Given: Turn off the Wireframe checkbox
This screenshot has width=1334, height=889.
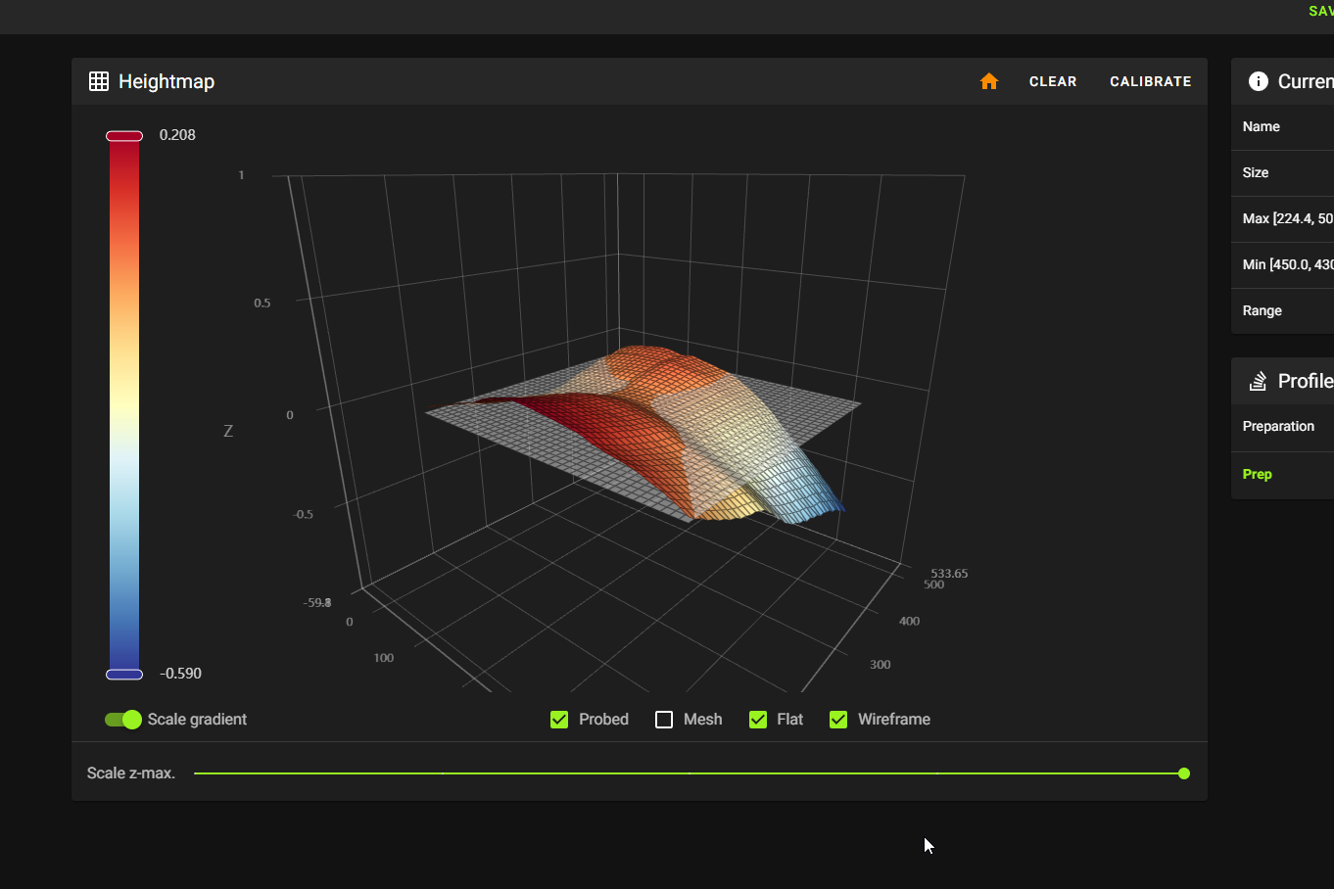Looking at the screenshot, I should [838, 720].
